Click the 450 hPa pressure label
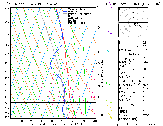Viewport: 163px width, 126px height. 7,45
